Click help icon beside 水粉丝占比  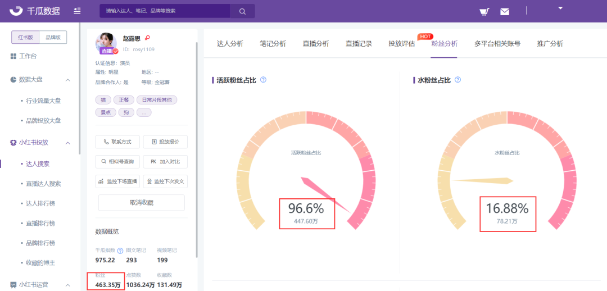coord(457,80)
